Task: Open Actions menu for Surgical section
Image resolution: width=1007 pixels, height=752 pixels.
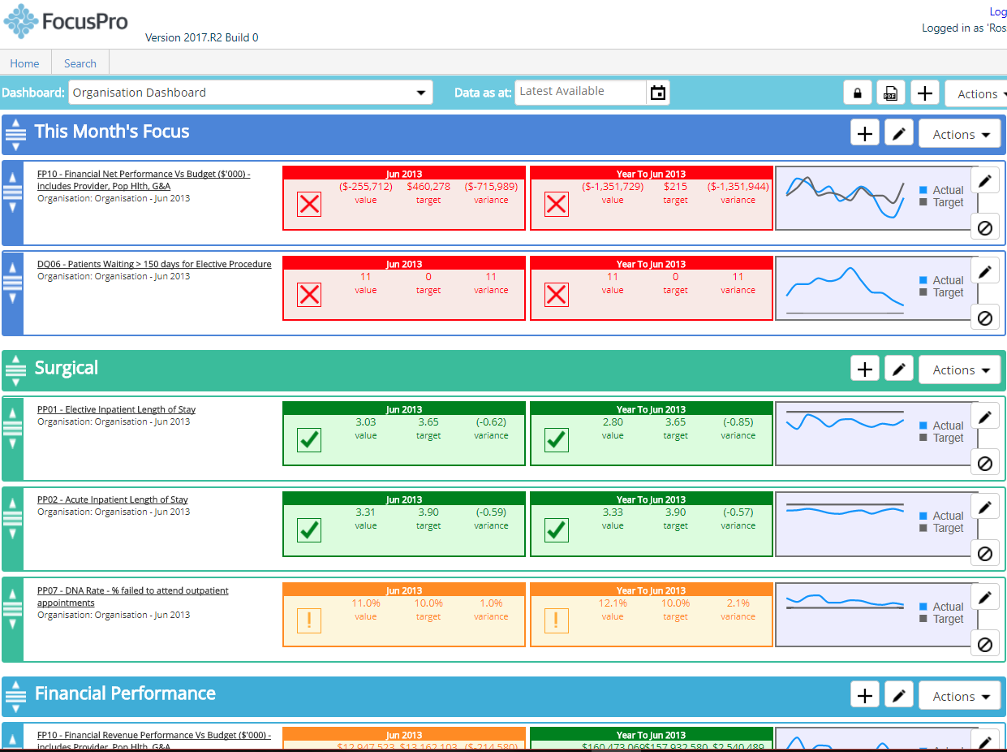Action: (x=961, y=370)
